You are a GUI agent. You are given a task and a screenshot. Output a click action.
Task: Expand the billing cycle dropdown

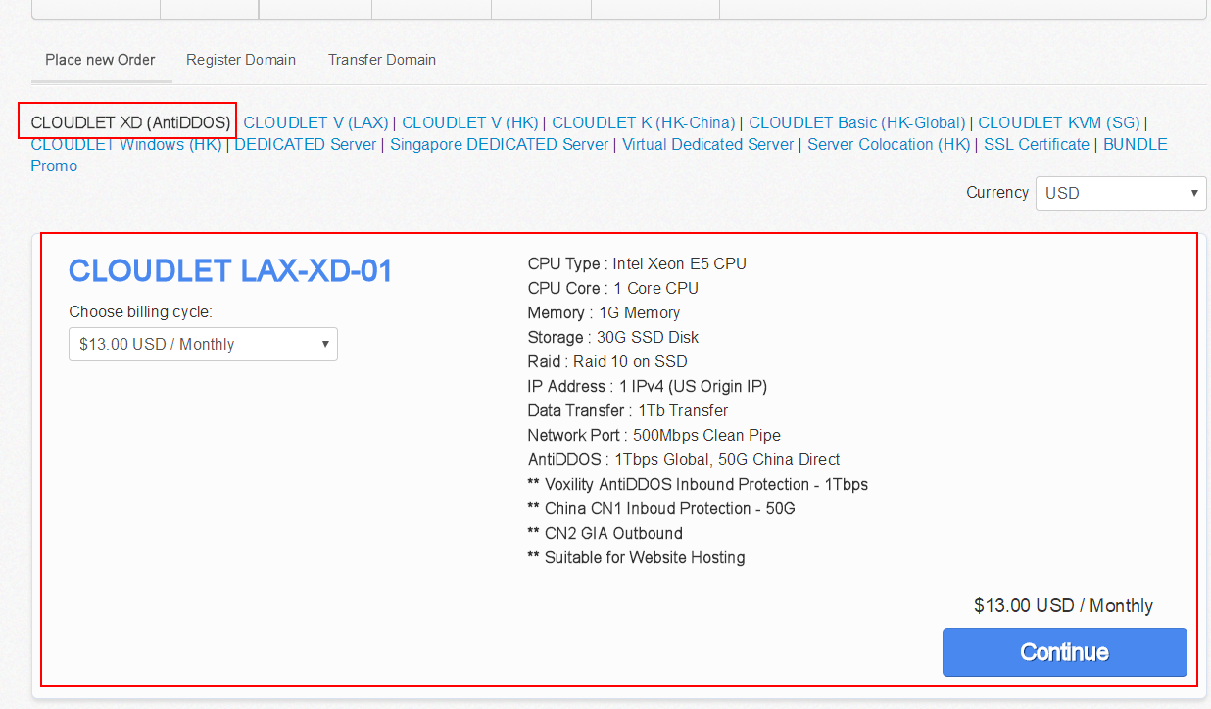coord(203,344)
